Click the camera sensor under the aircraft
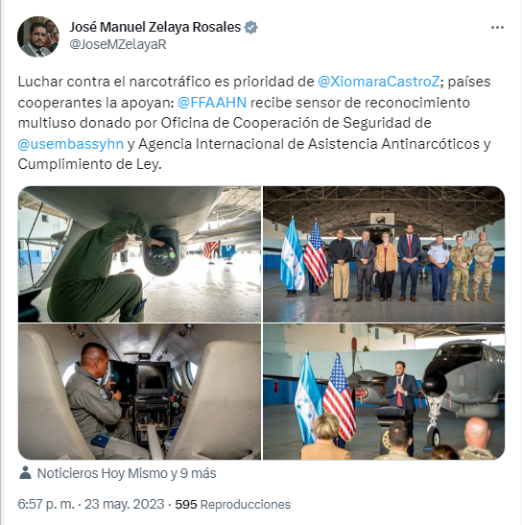This screenshot has height=525, width=522. [162, 252]
